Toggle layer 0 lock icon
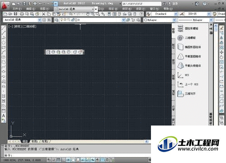Viewport: 226px width, 163px height. [x=73, y=20]
